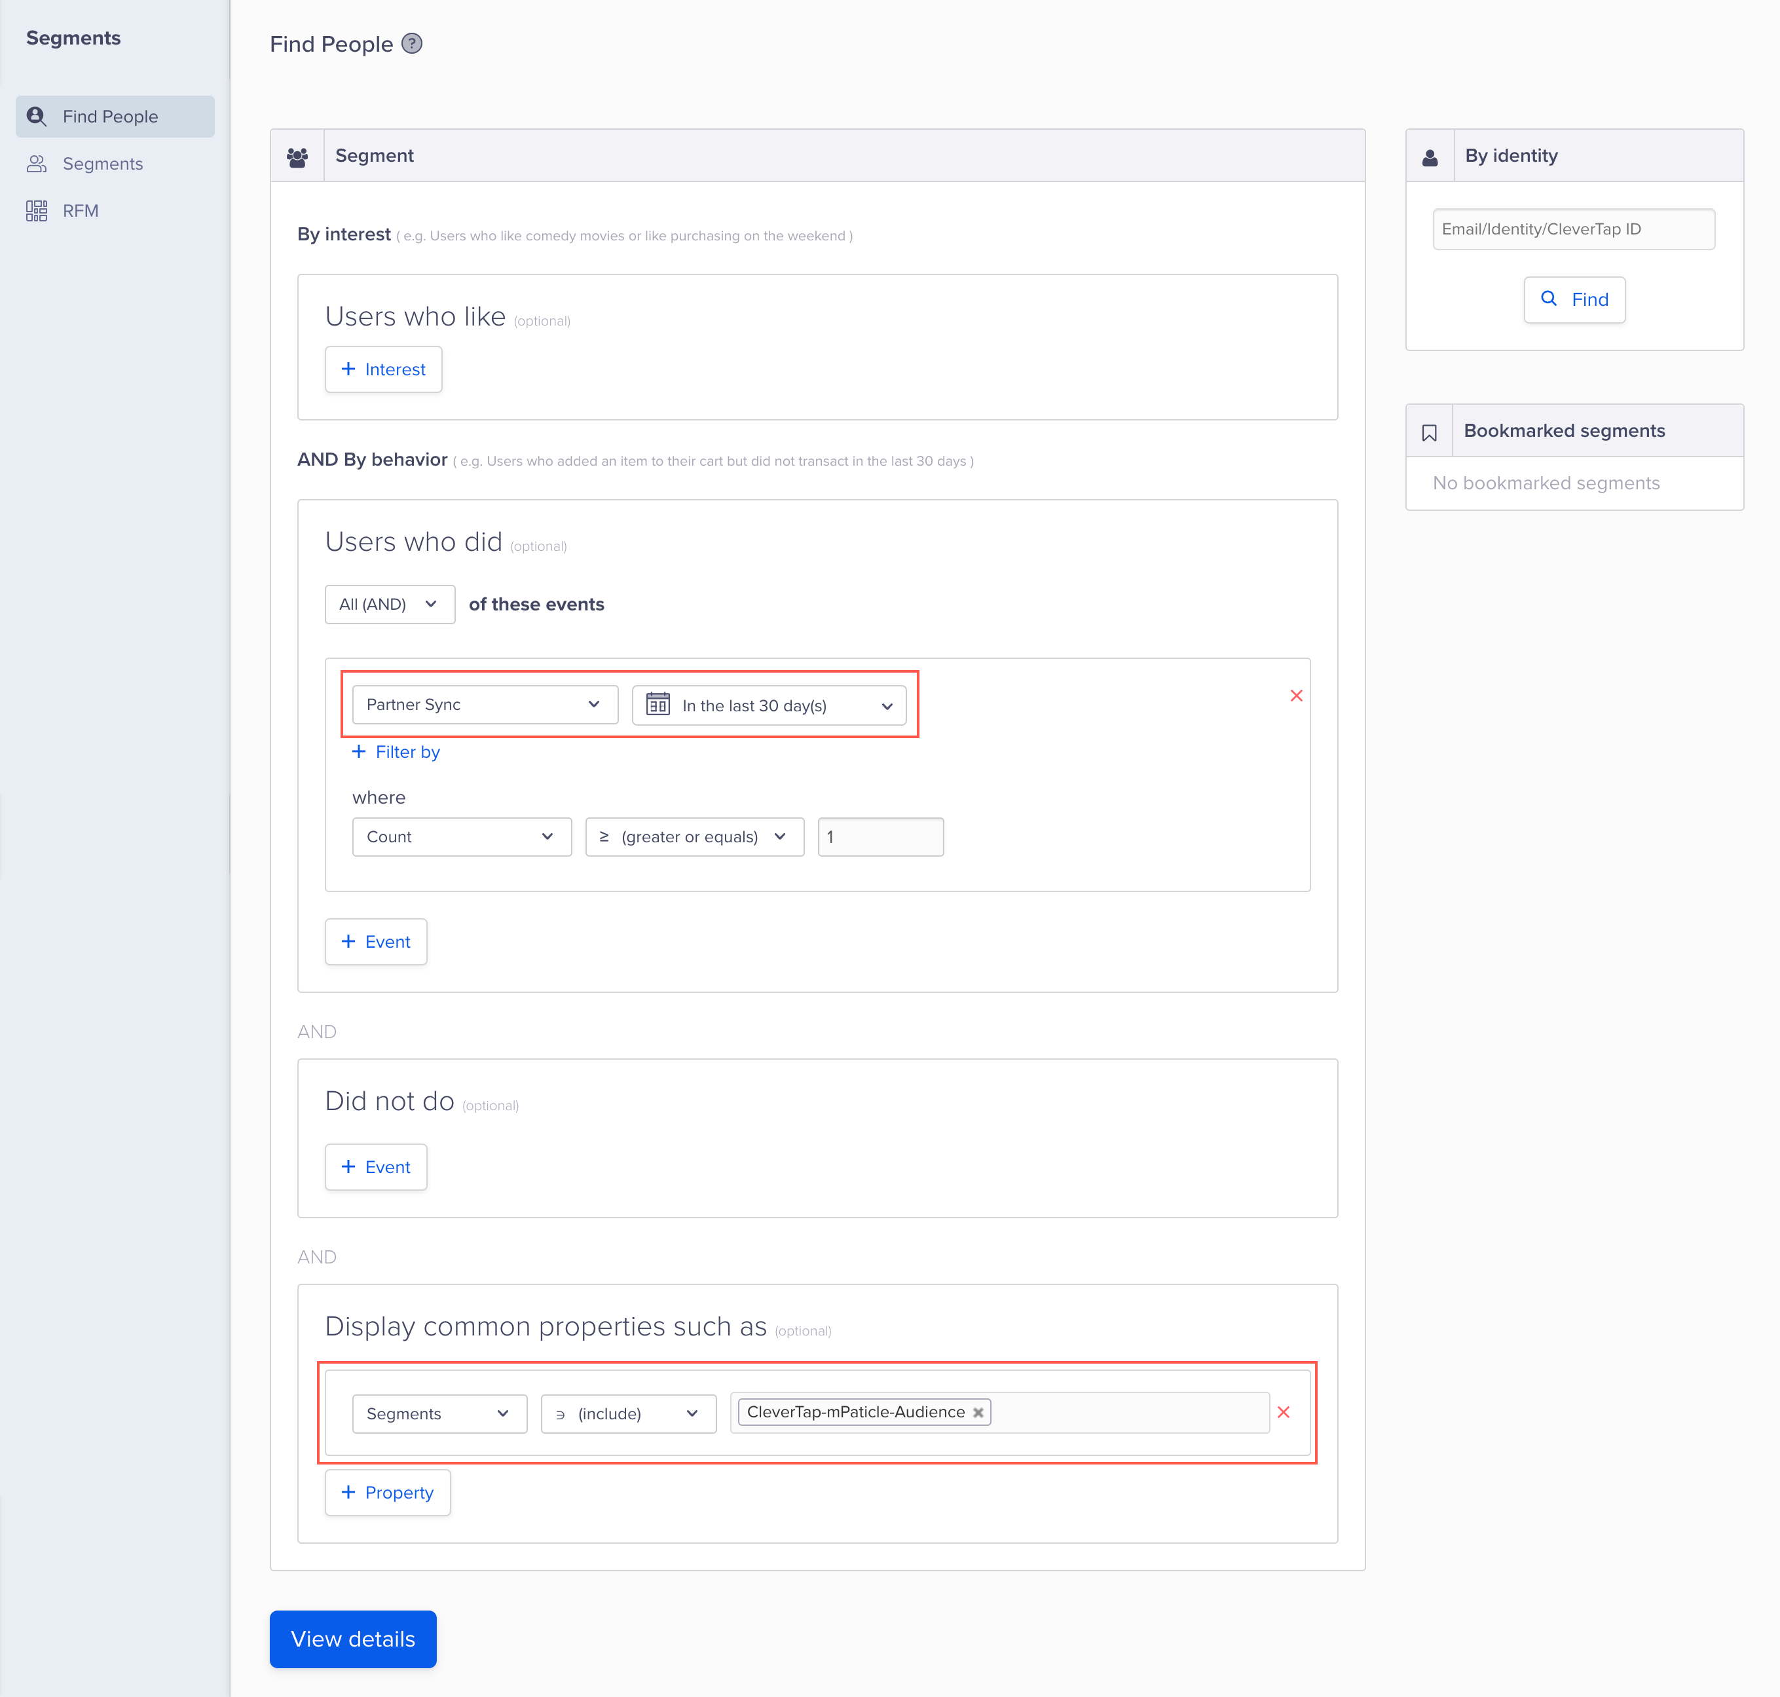Focus the Email/Identity/CleverTap ID field
1780x1697 pixels.
(x=1573, y=229)
